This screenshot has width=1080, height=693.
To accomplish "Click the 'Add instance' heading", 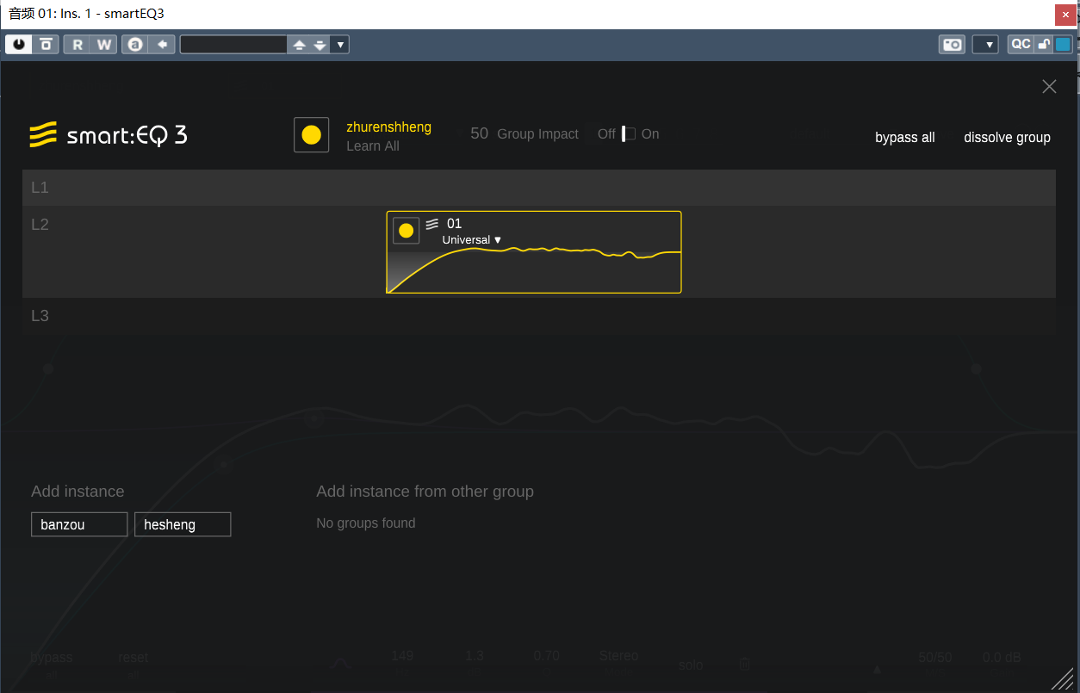I will 78,492.
